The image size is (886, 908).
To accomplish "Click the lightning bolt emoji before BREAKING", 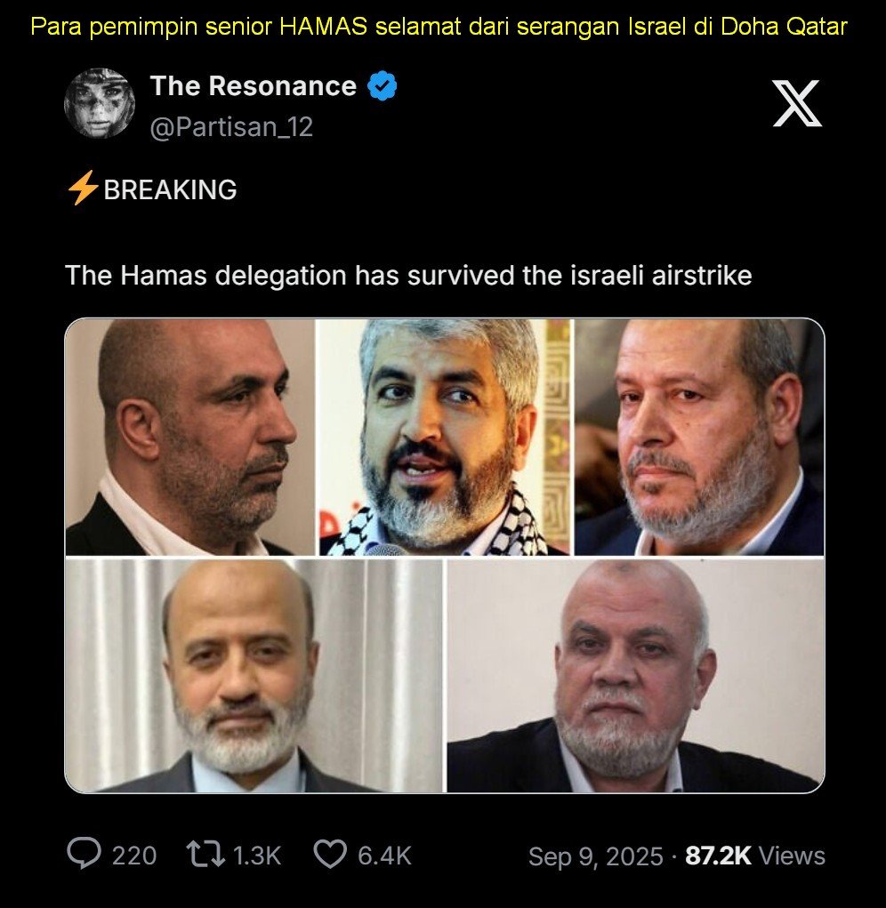I will pos(83,189).
